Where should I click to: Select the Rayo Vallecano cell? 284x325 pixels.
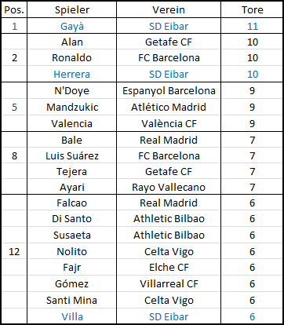coord(169,187)
